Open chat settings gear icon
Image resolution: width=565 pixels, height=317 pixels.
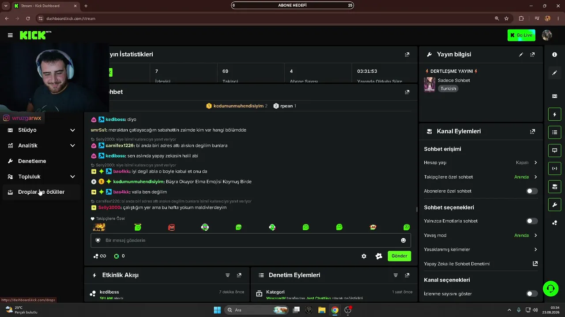coord(364,256)
